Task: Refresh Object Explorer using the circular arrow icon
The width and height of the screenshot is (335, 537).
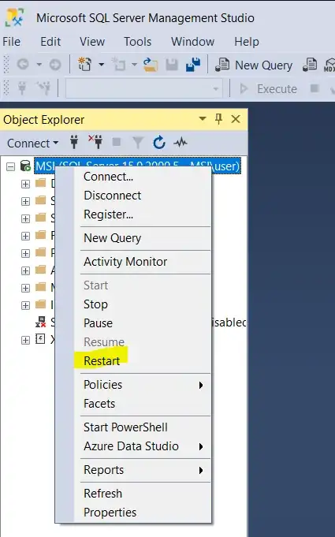Action: click(159, 143)
